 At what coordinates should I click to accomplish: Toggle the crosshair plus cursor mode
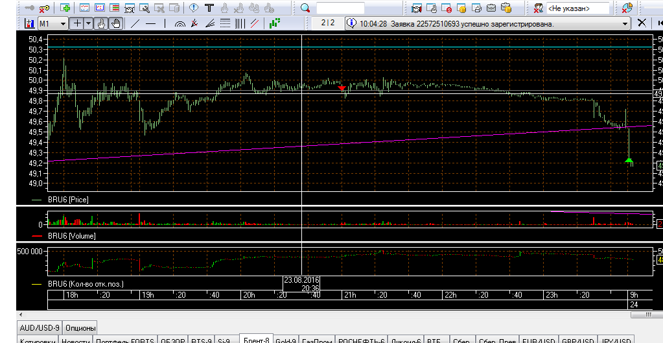point(77,23)
